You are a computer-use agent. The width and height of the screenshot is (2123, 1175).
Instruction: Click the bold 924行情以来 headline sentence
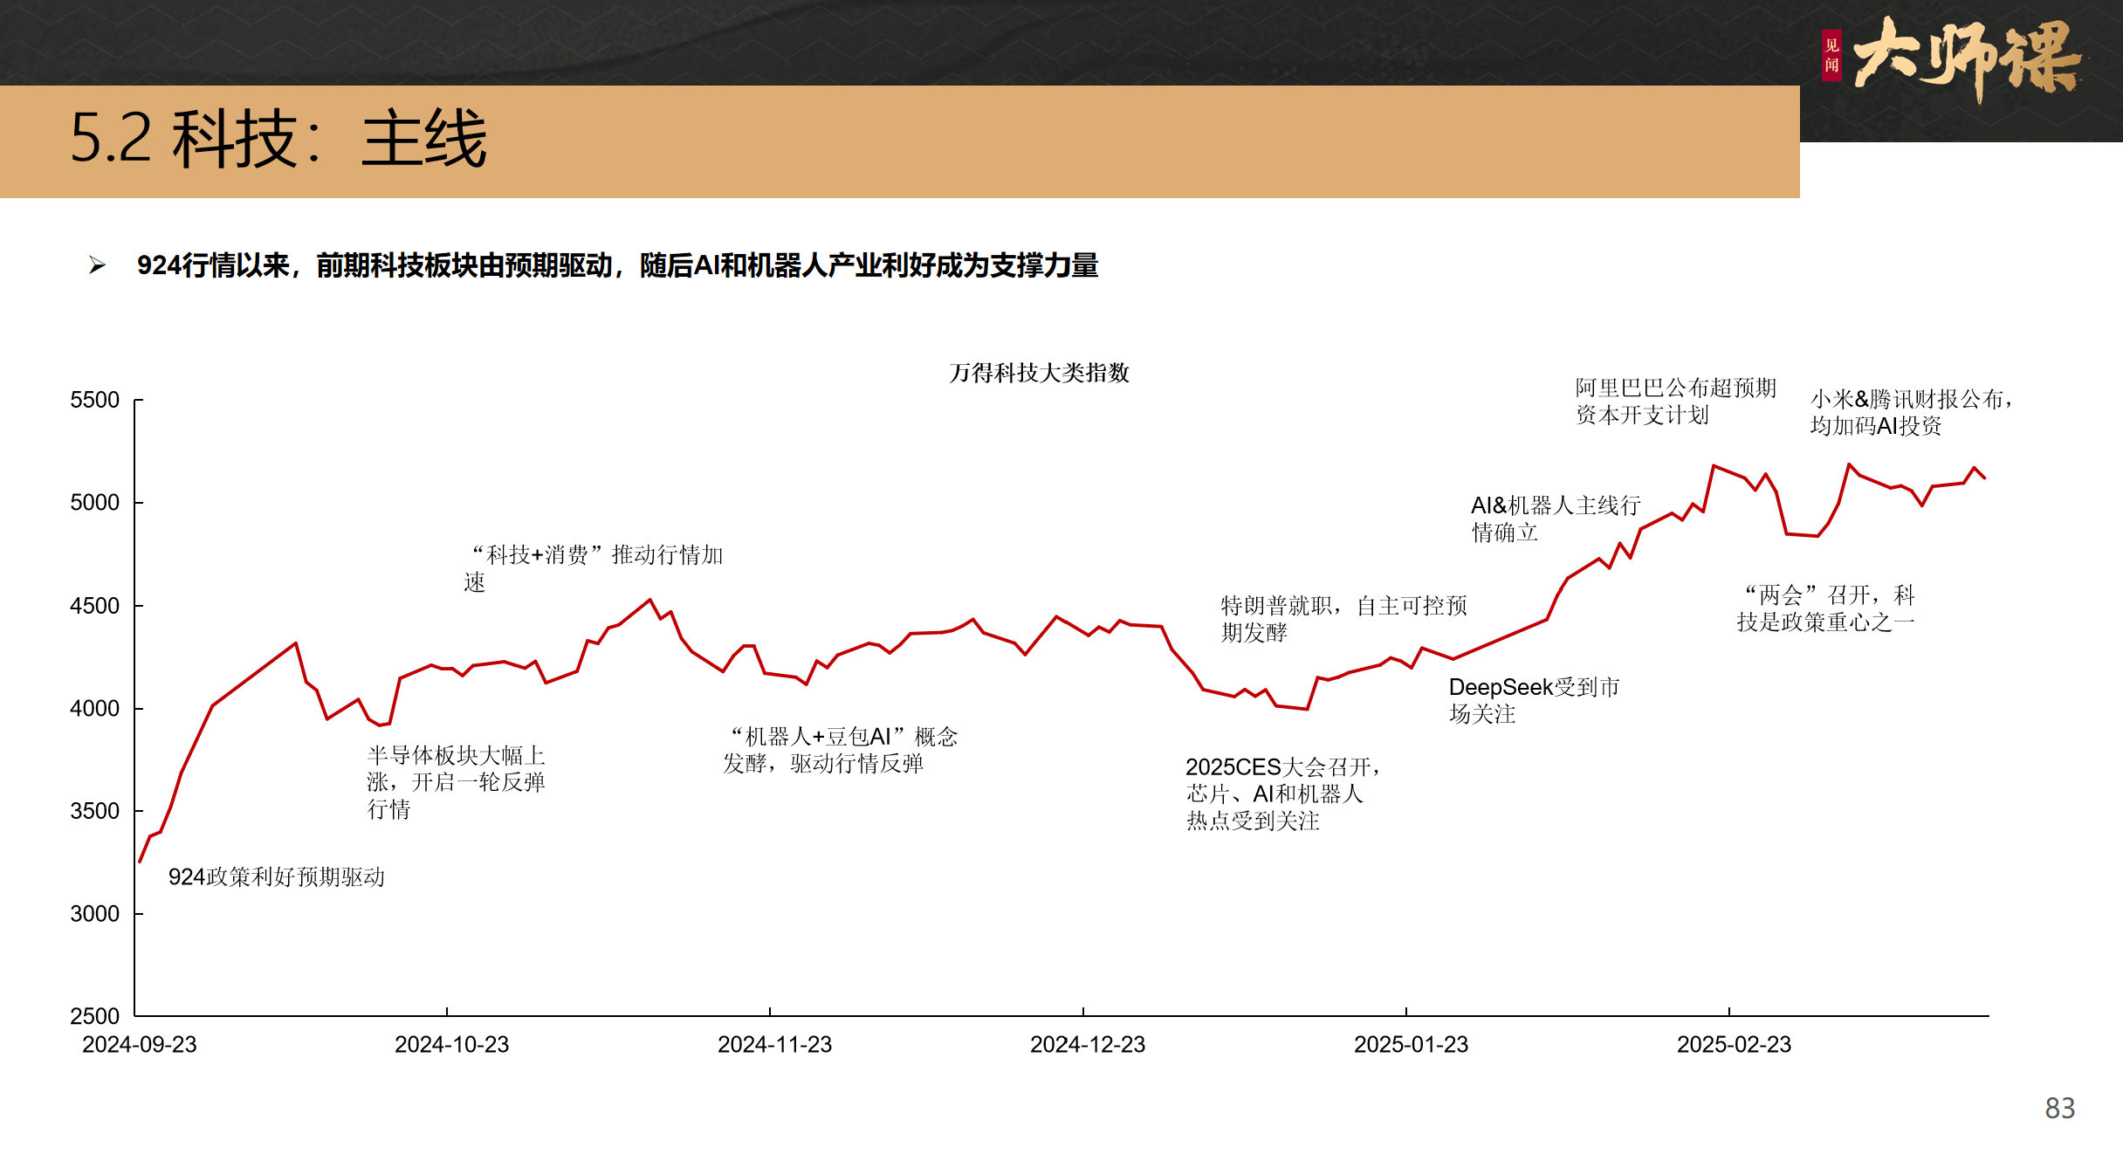[617, 265]
